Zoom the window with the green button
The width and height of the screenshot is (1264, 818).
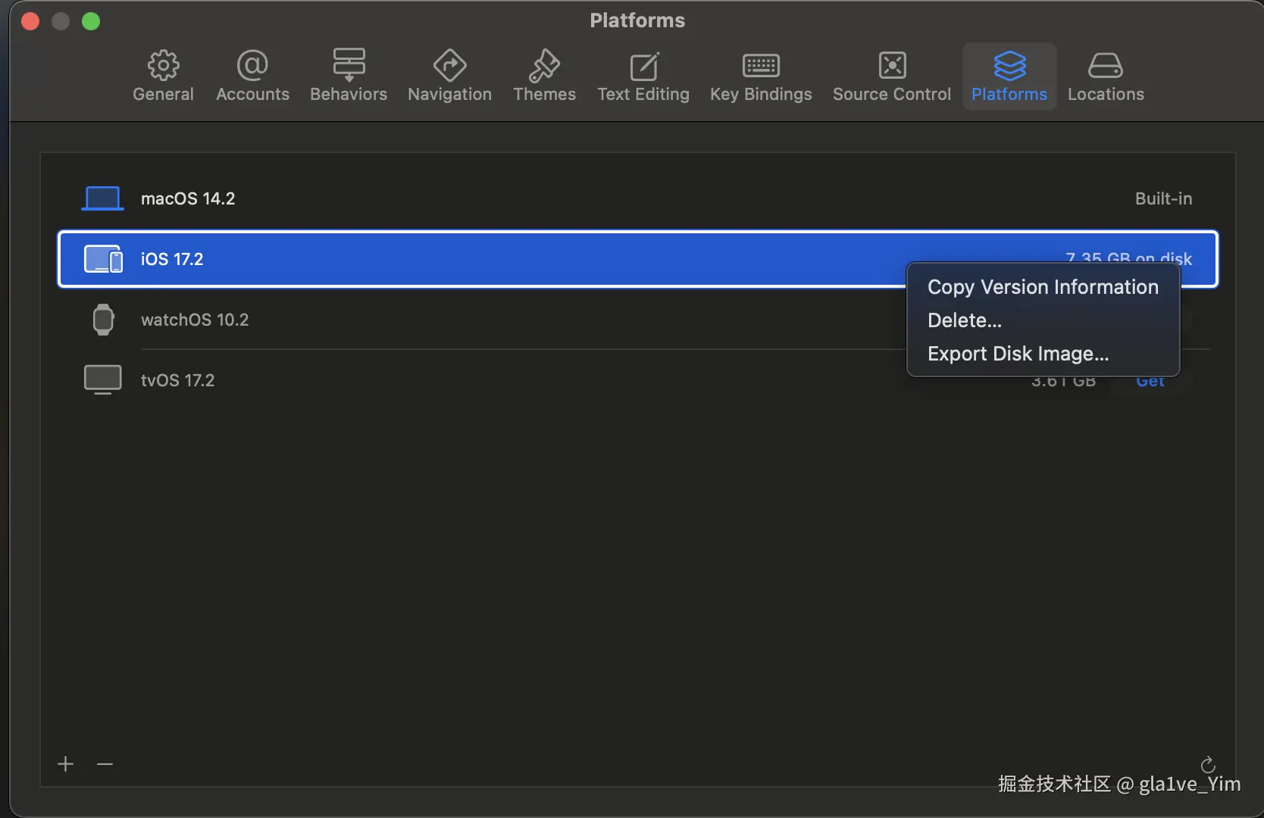(x=91, y=21)
